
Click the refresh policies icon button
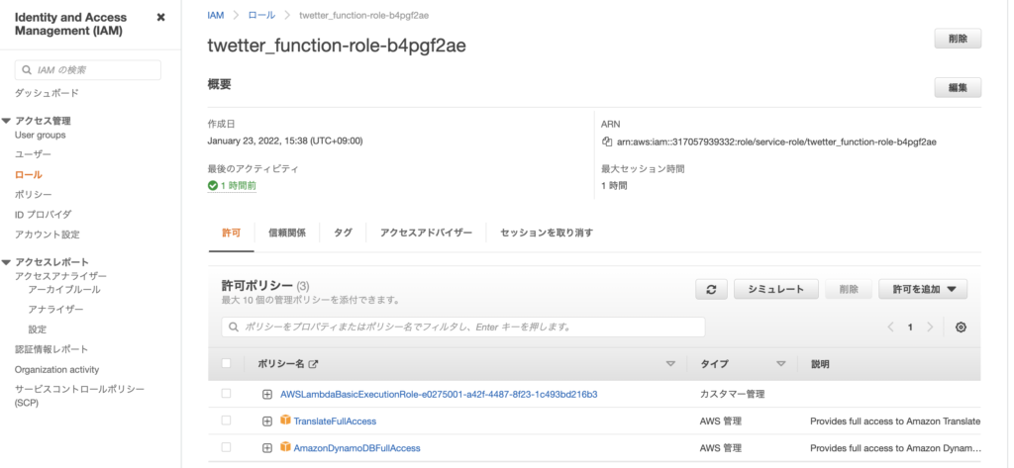coord(711,290)
